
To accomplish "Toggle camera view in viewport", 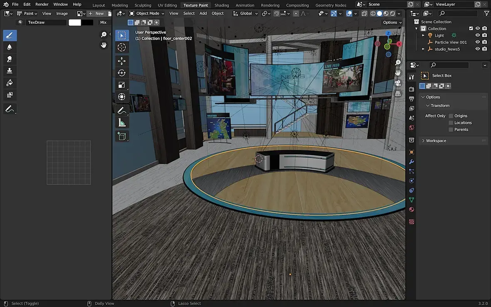I will coord(398,83).
